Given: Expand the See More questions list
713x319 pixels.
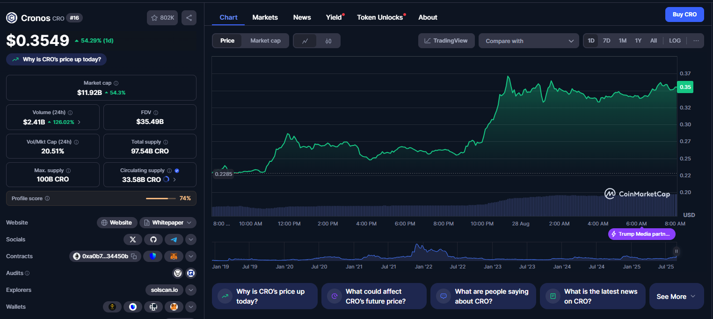Looking at the screenshot, I should (x=677, y=296).
